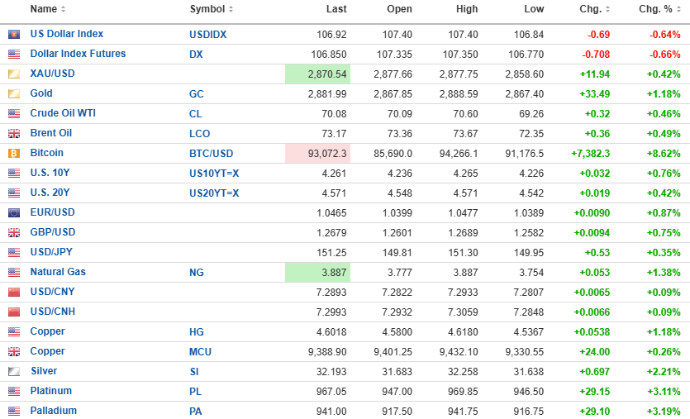This screenshot has height=419, width=690.
Task: Open the USD/JPY pair link
Action: (x=51, y=252)
